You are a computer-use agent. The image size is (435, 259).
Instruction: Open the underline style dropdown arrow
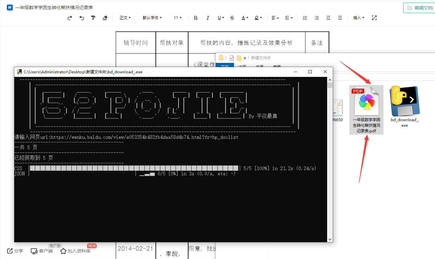coord(224,18)
